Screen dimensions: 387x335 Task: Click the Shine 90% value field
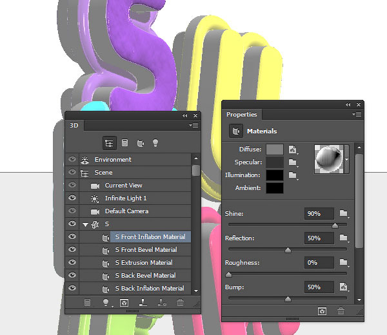click(x=319, y=213)
